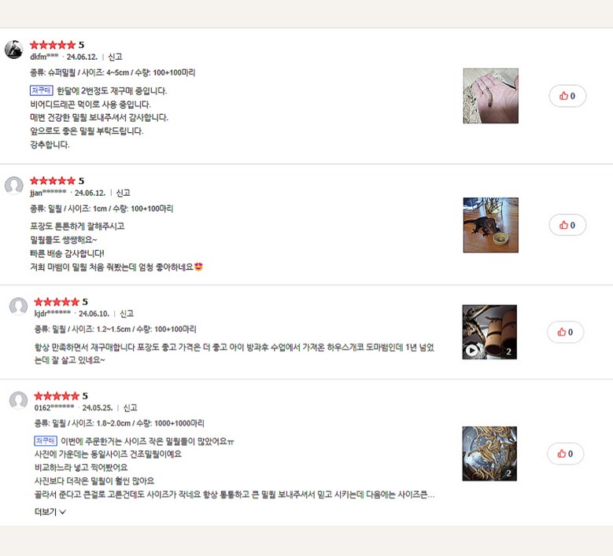Viewport: 613px width, 556px height.
Task: Give thumbs-up to kjdr****** review
Action: (565, 332)
